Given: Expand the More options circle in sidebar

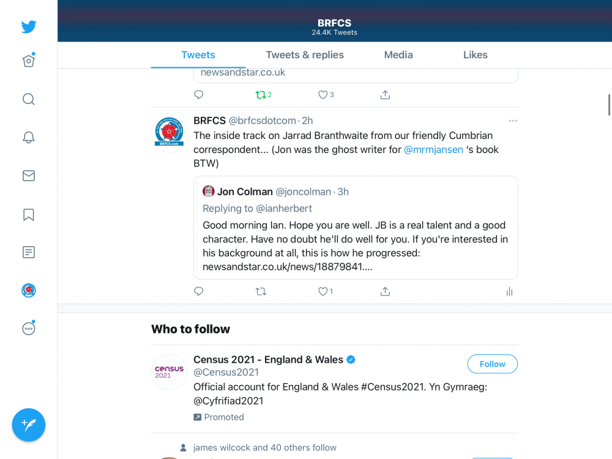Looking at the screenshot, I should click(29, 329).
